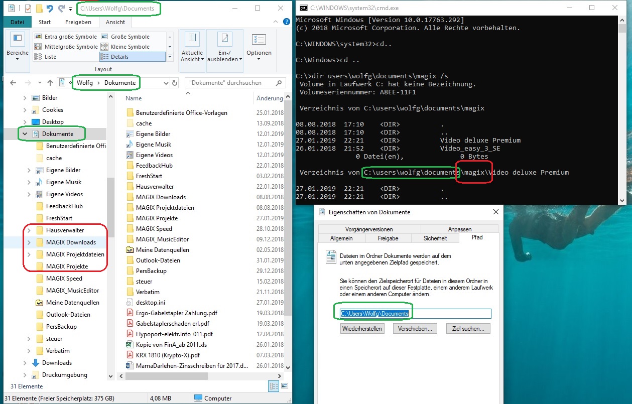Expand the Cookies tree node
This screenshot has height=404, width=632.
(25, 110)
